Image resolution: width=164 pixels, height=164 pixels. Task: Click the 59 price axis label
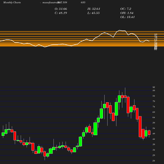click(x=154, y=123)
